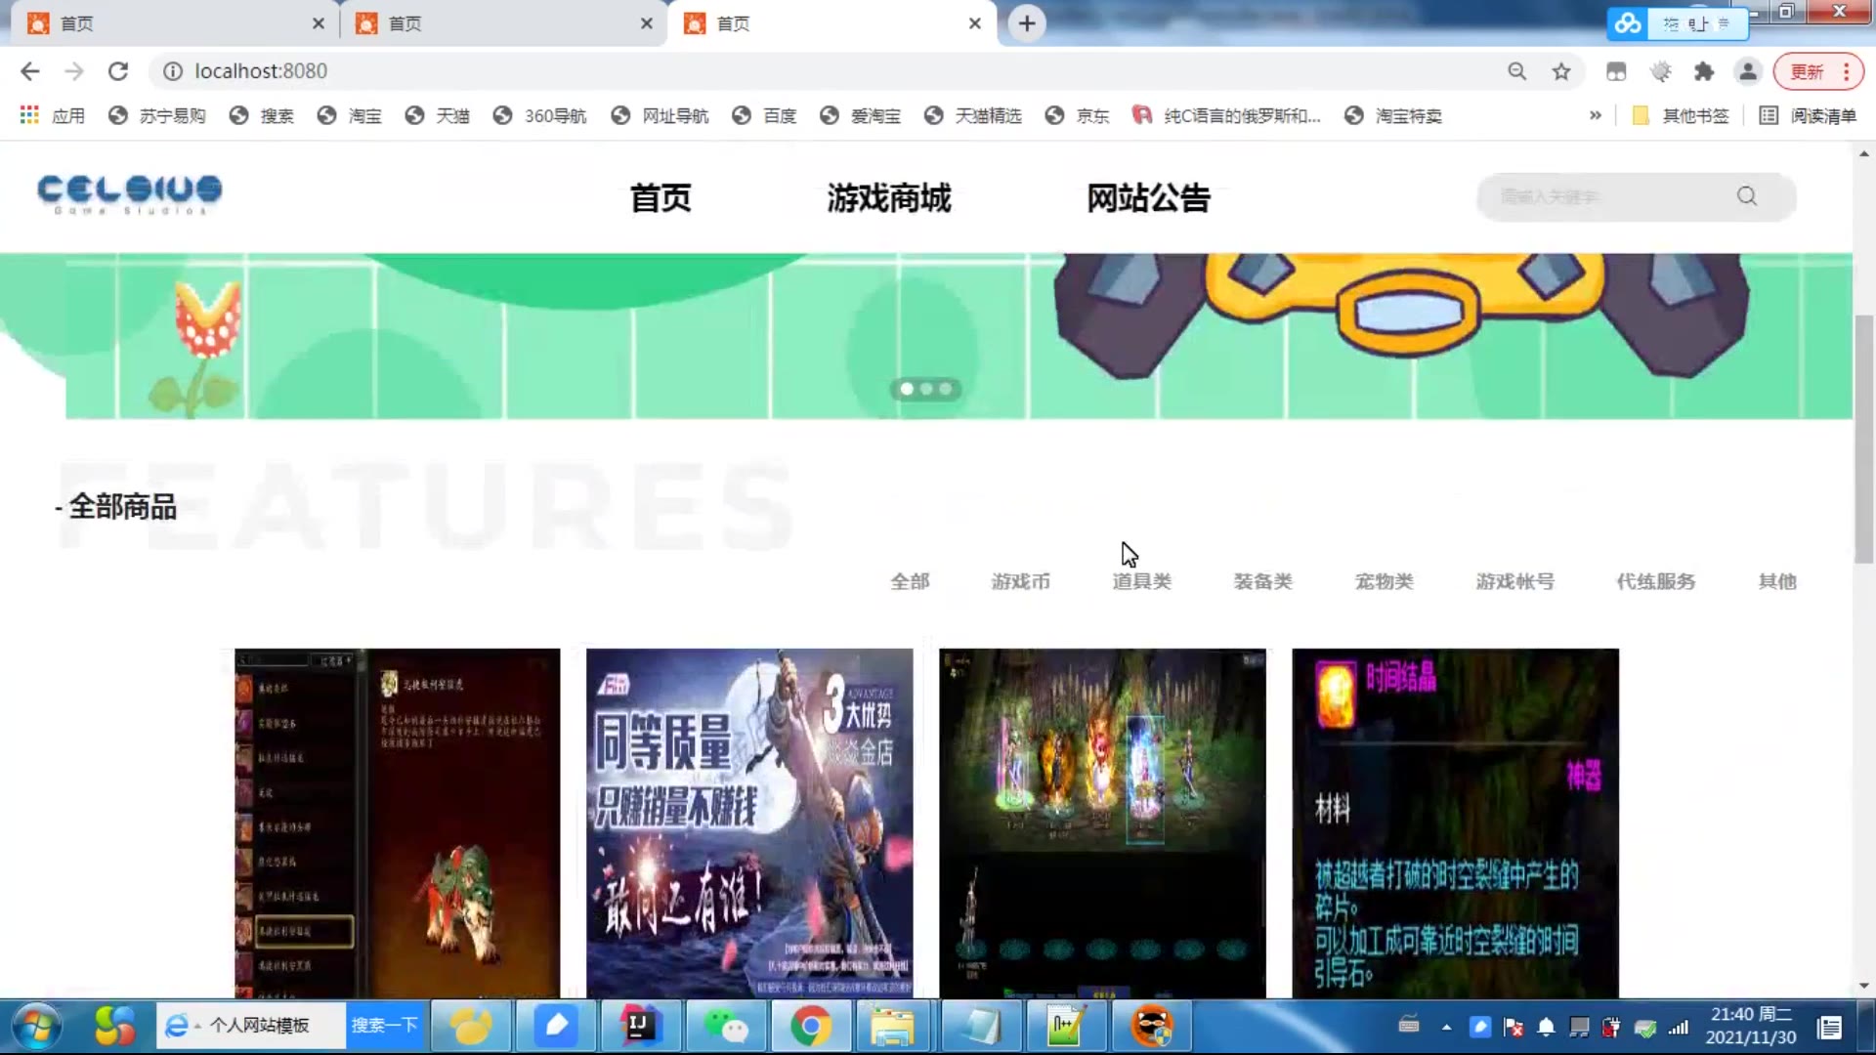Select the first carousel indicator dot
The height and width of the screenshot is (1055, 1876).
[907, 389]
